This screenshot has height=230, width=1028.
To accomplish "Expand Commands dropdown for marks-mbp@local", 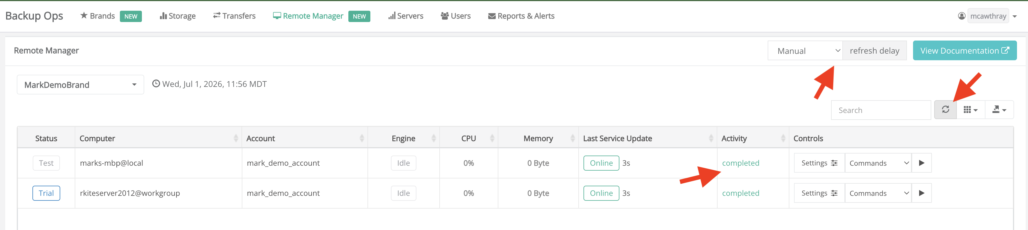I will (x=878, y=163).
